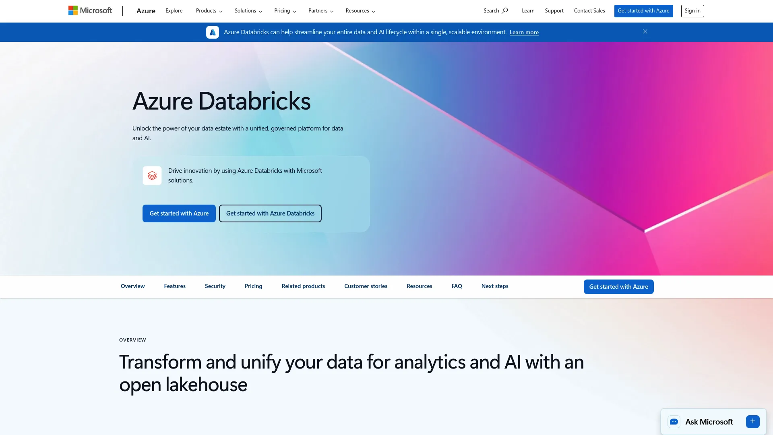Click the Databricks stacked layers icon
Viewport: 773px width, 435px height.
[152, 176]
